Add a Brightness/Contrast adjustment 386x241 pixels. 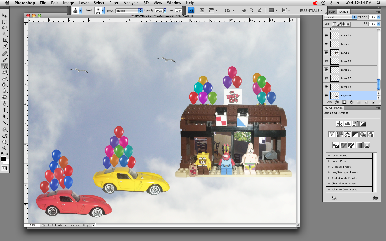pyautogui.click(x=339, y=124)
